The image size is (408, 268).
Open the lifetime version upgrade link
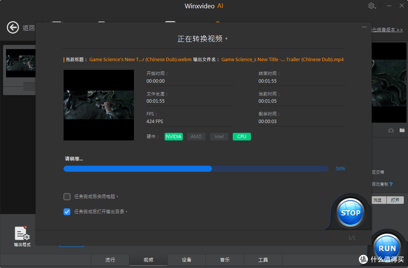[x=387, y=30]
